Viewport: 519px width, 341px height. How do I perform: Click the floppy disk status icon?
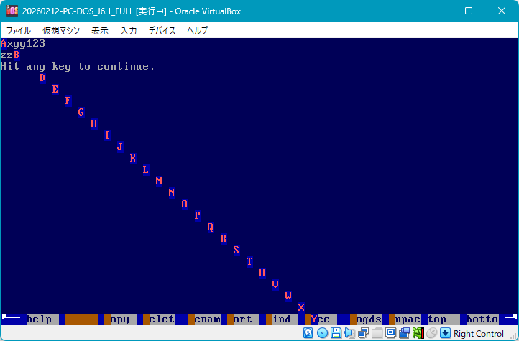pyautogui.click(x=336, y=333)
